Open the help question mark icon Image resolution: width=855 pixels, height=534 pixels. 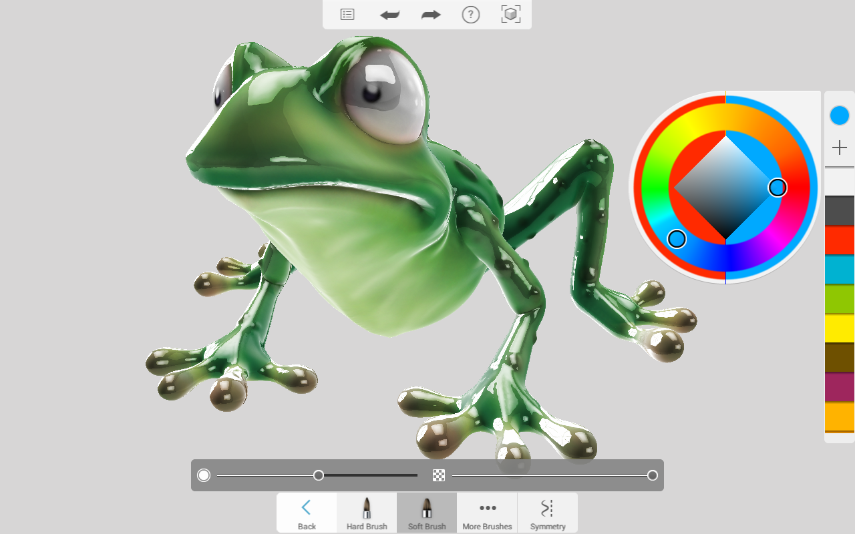(471, 15)
